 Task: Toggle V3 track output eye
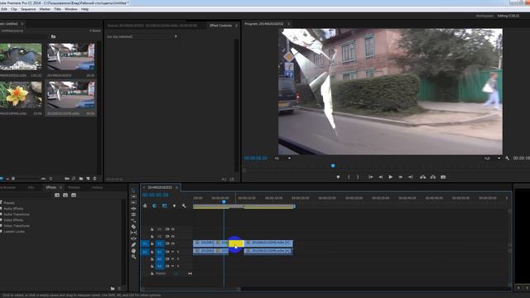point(173,229)
